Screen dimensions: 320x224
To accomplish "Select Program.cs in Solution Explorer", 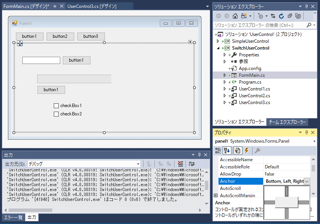I will (x=250, y=82).
